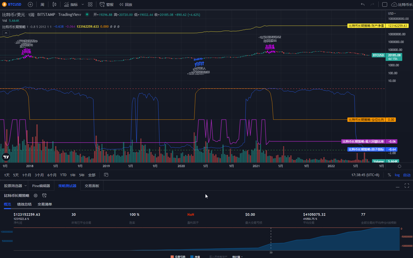
Task: Select the 1年 time range button
Action: click(x=73, y=175)
